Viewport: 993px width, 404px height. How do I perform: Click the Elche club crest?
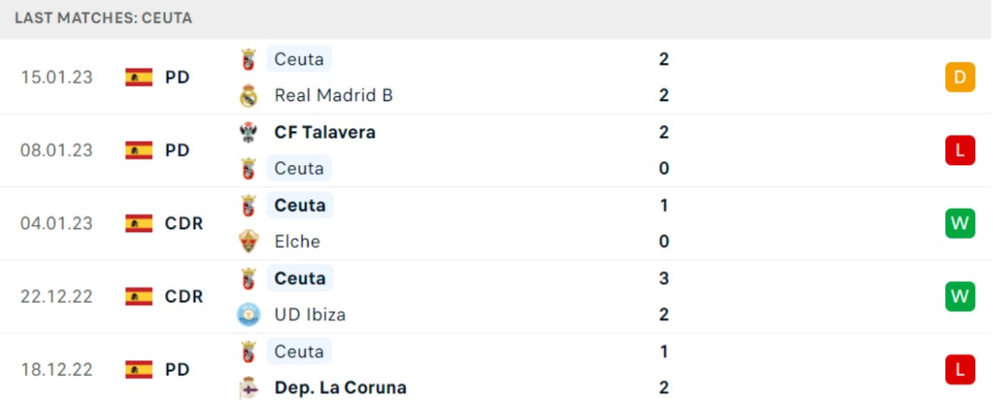pos(248,241)
